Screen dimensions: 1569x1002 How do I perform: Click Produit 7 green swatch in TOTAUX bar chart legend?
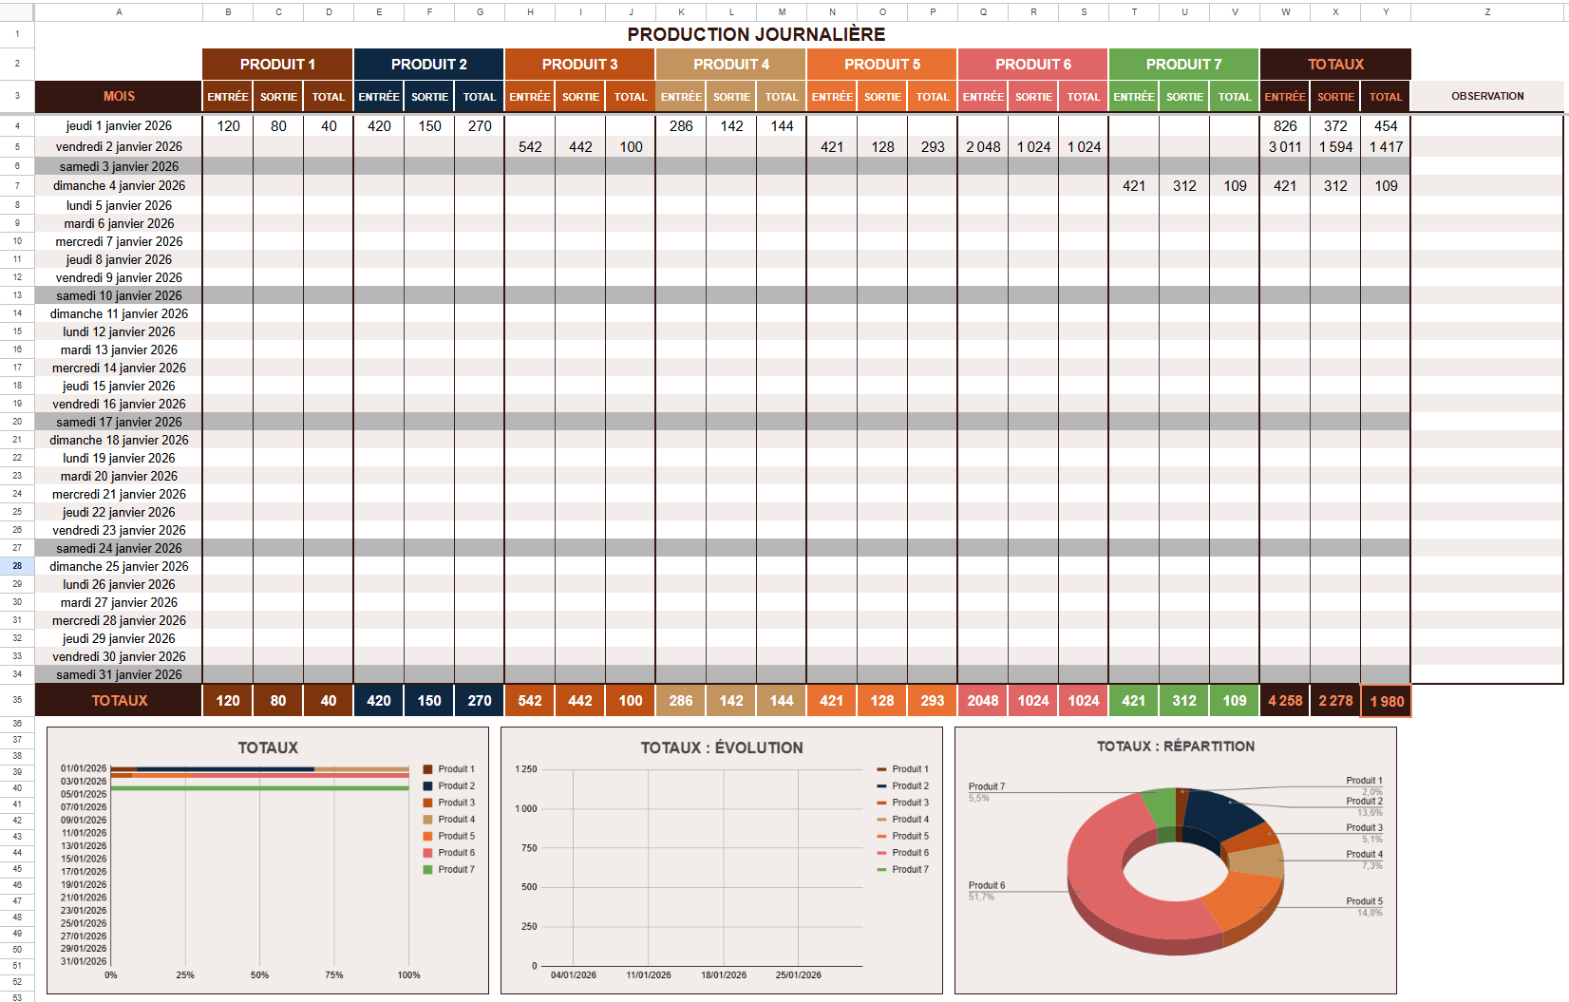427,869
